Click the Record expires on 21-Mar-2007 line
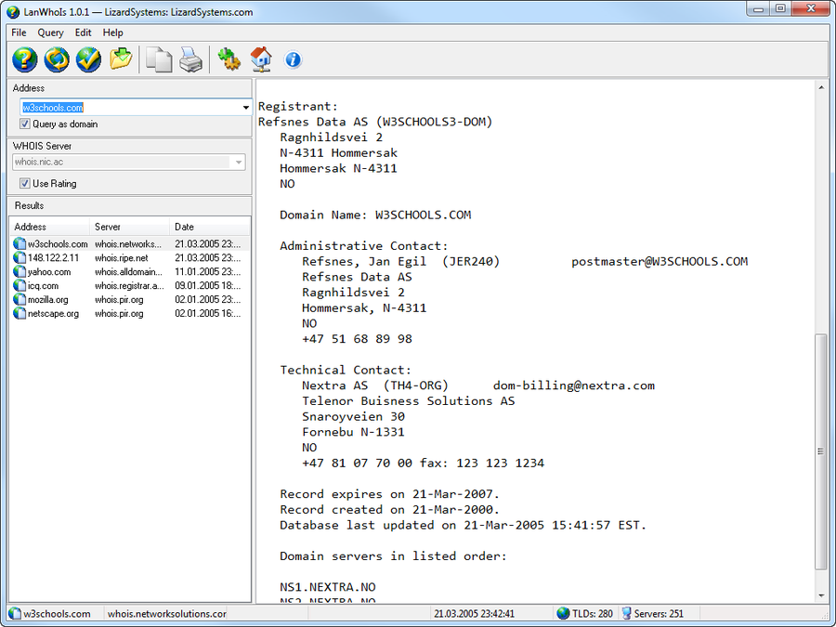This screenshot has width=836, height=627. tap(390, 494)
